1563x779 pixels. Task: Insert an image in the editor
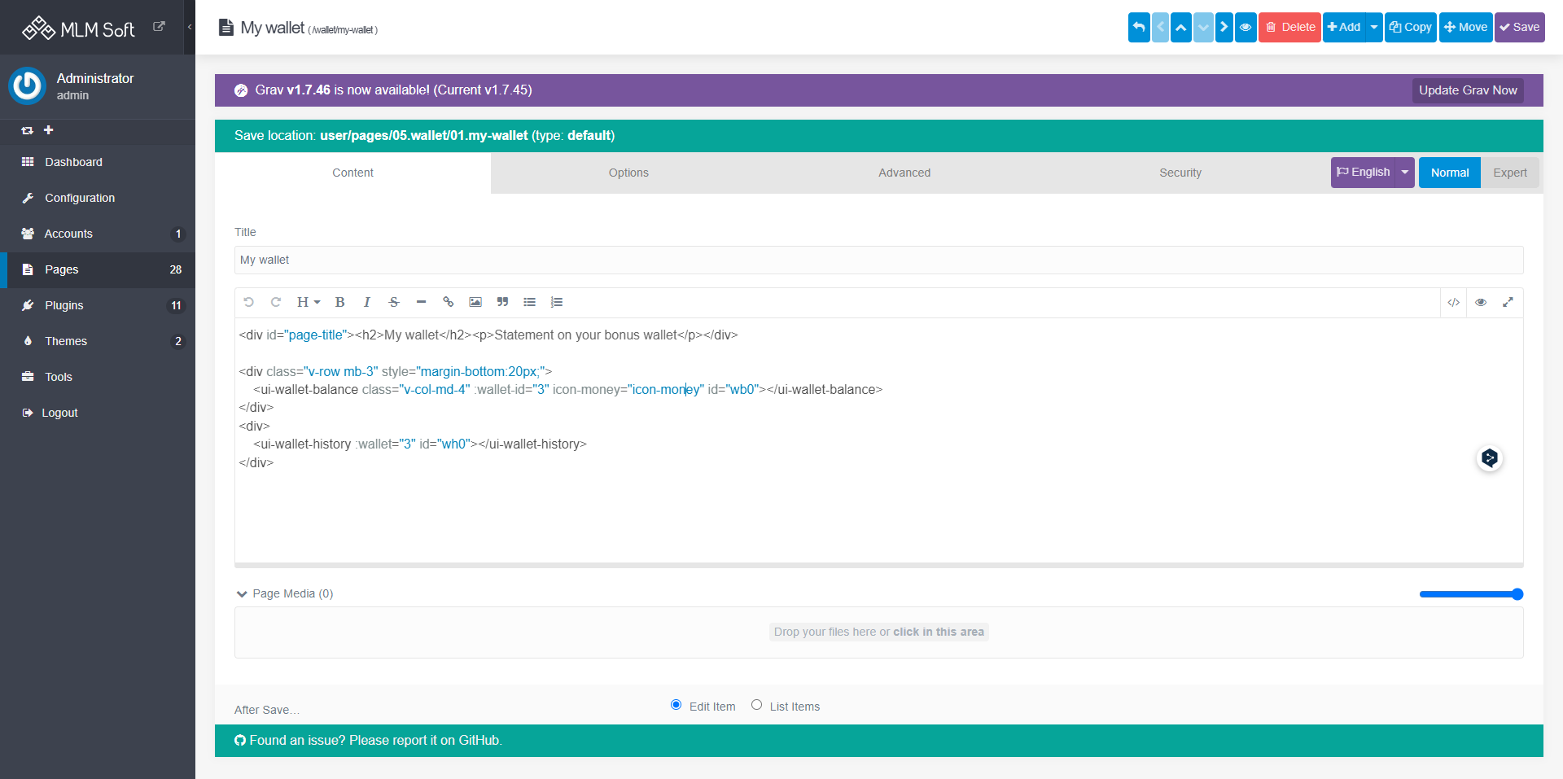coord(475,302)
